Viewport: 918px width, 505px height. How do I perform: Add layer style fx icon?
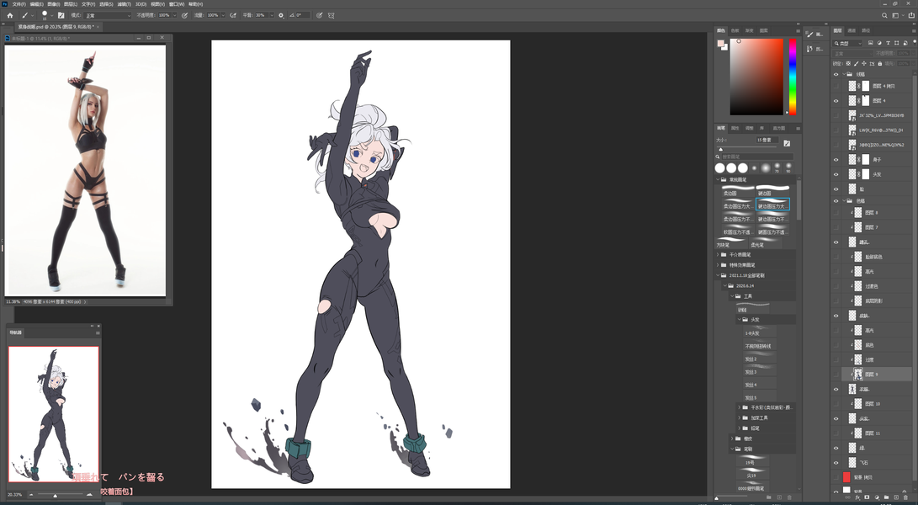pos(857,497)
